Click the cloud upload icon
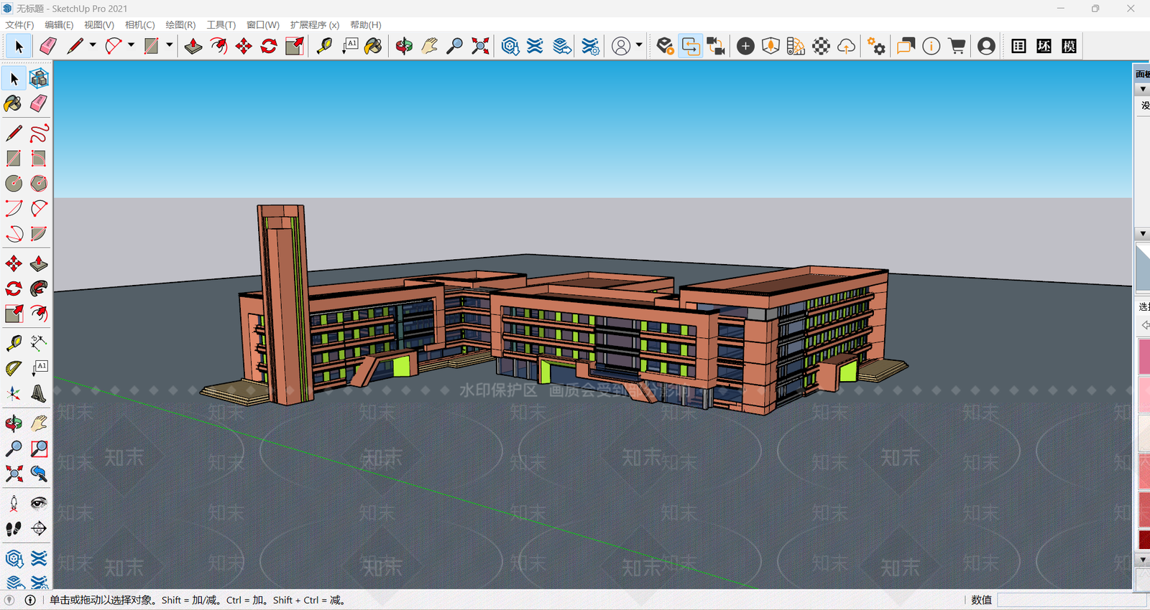 [846, 46]
